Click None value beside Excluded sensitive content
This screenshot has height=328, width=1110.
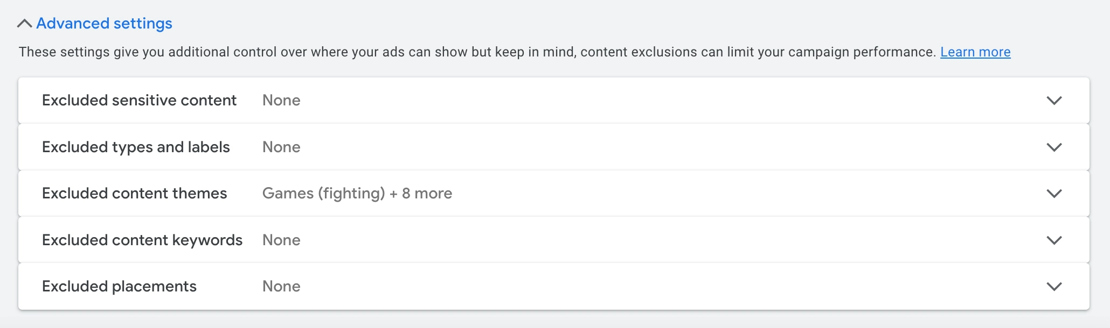(x=281, y=101)
